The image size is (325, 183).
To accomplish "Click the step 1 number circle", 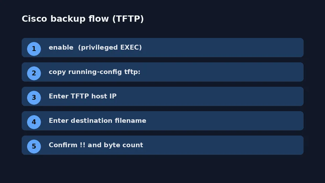I will coord(34,49).
